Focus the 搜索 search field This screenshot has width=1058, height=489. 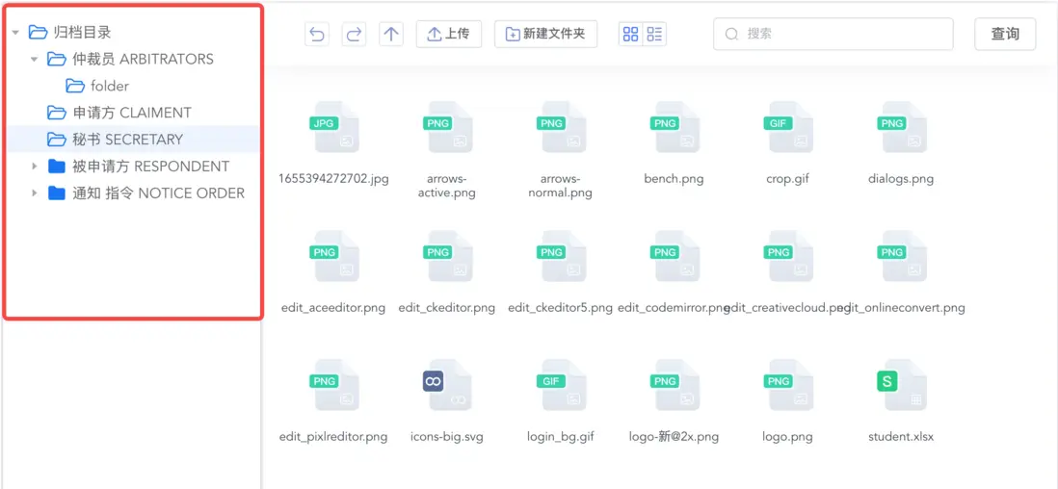point(833,35)
